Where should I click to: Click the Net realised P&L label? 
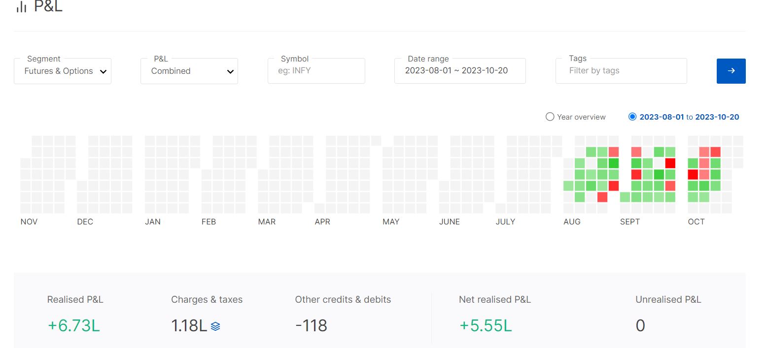pos(495,300)
